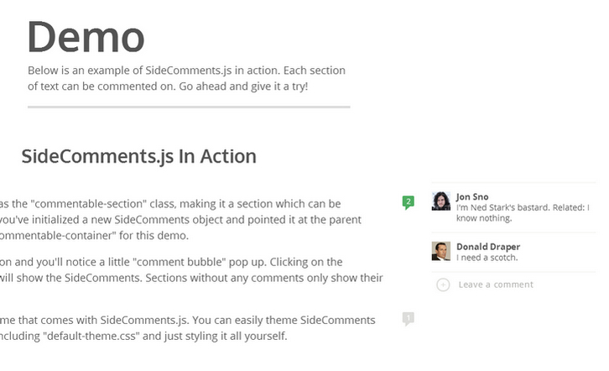Click the intro paragraph under the Demo heading
The width and height of the screenshot is (609, 371).
[186, 78]
